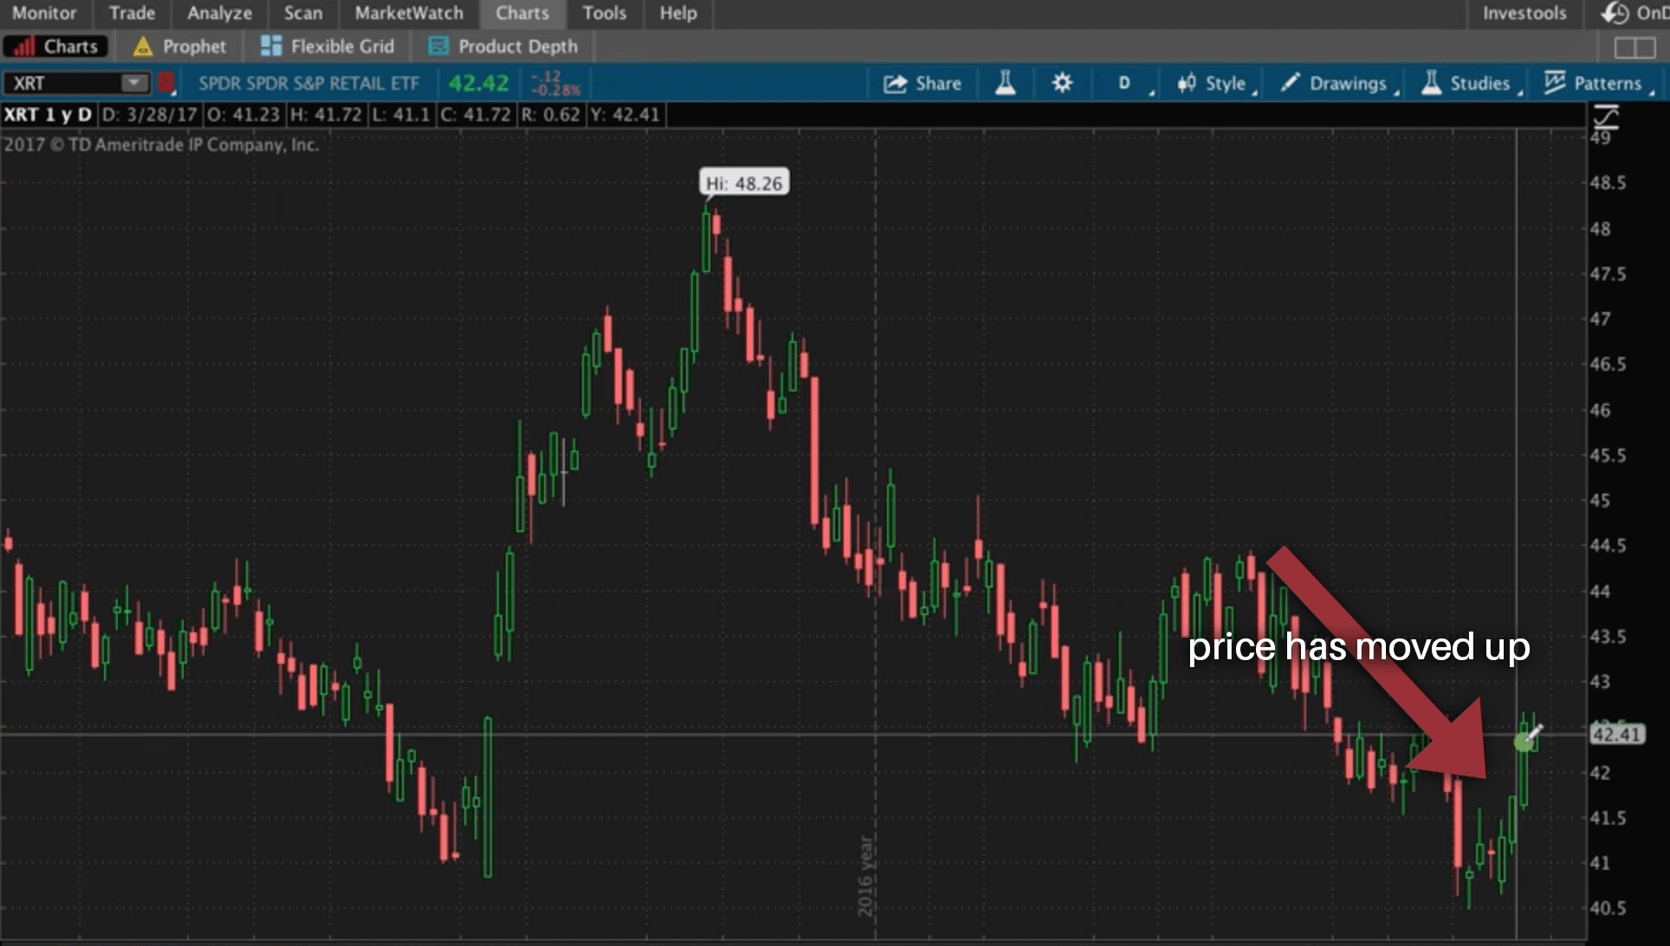
Task: Click the Hi: 48.26 price bubble
Action: (x=744, y=183)
